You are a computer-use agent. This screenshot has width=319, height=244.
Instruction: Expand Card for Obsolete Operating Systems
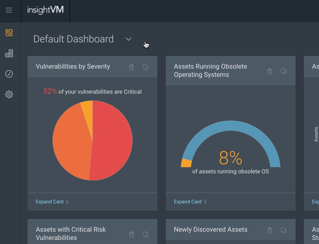tap(190, 202)
